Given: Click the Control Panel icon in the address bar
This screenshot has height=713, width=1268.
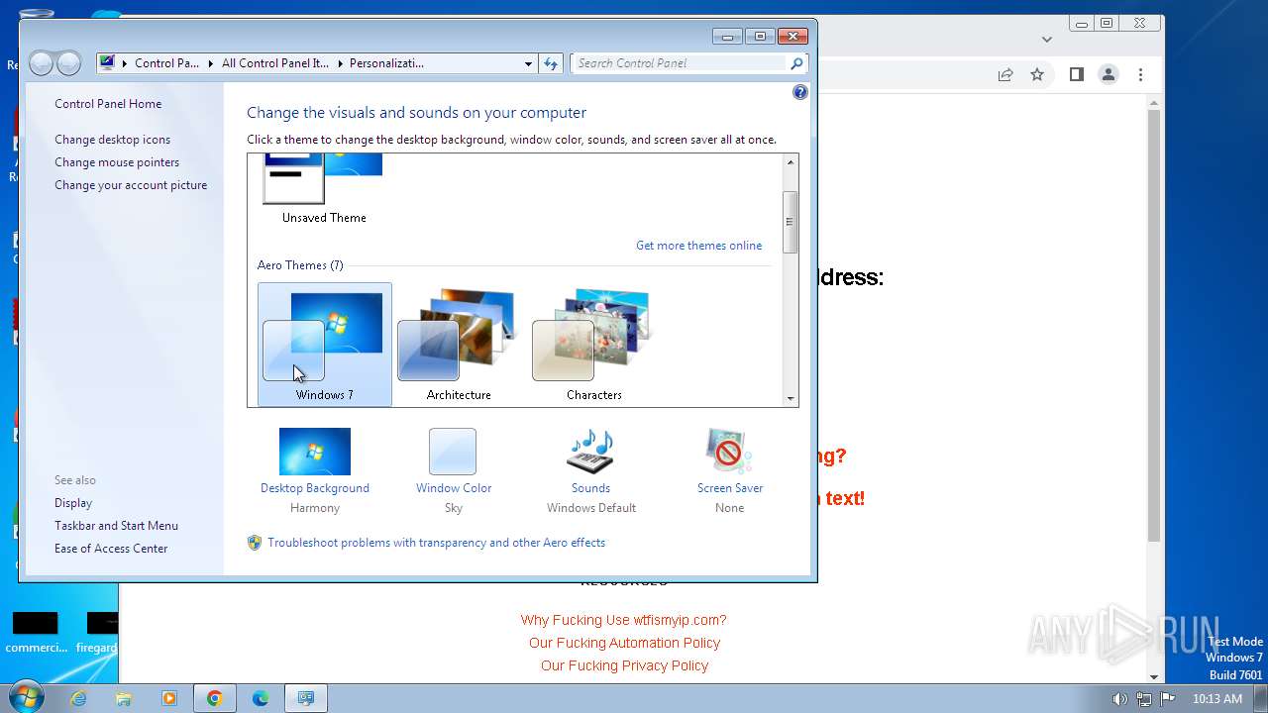Looking at the screenshot, I should pos(107,63).
